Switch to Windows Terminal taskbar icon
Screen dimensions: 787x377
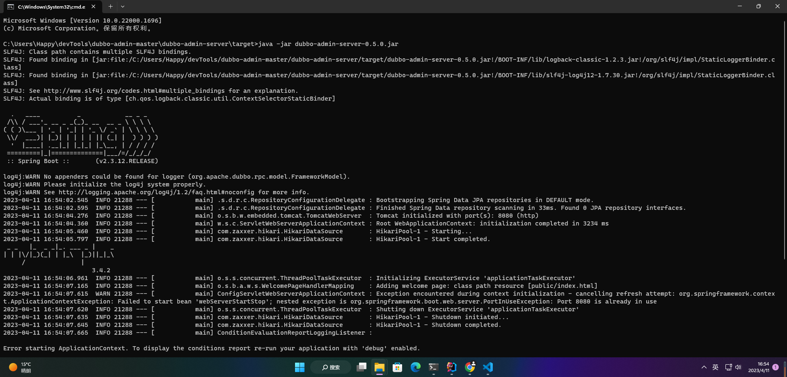coord(434,367)
